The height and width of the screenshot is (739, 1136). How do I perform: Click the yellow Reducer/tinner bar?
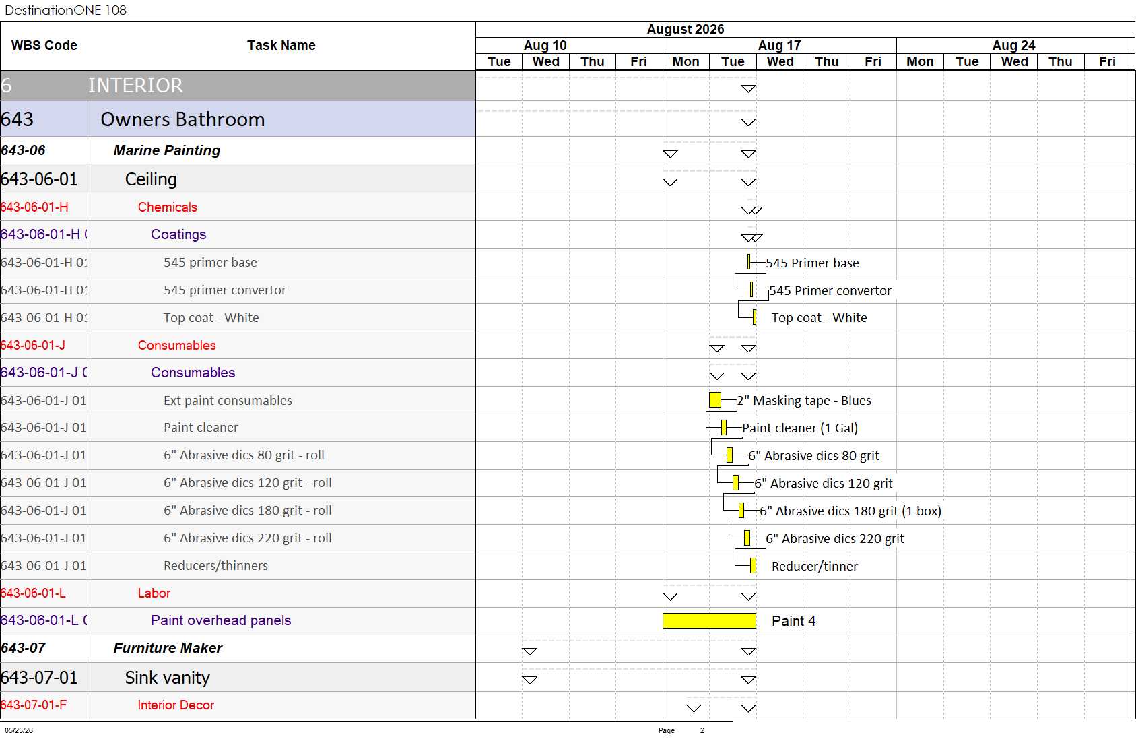coord(753,566)
